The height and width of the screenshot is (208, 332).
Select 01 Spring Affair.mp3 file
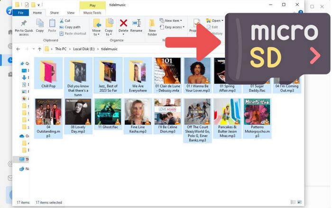pos(227,76)
